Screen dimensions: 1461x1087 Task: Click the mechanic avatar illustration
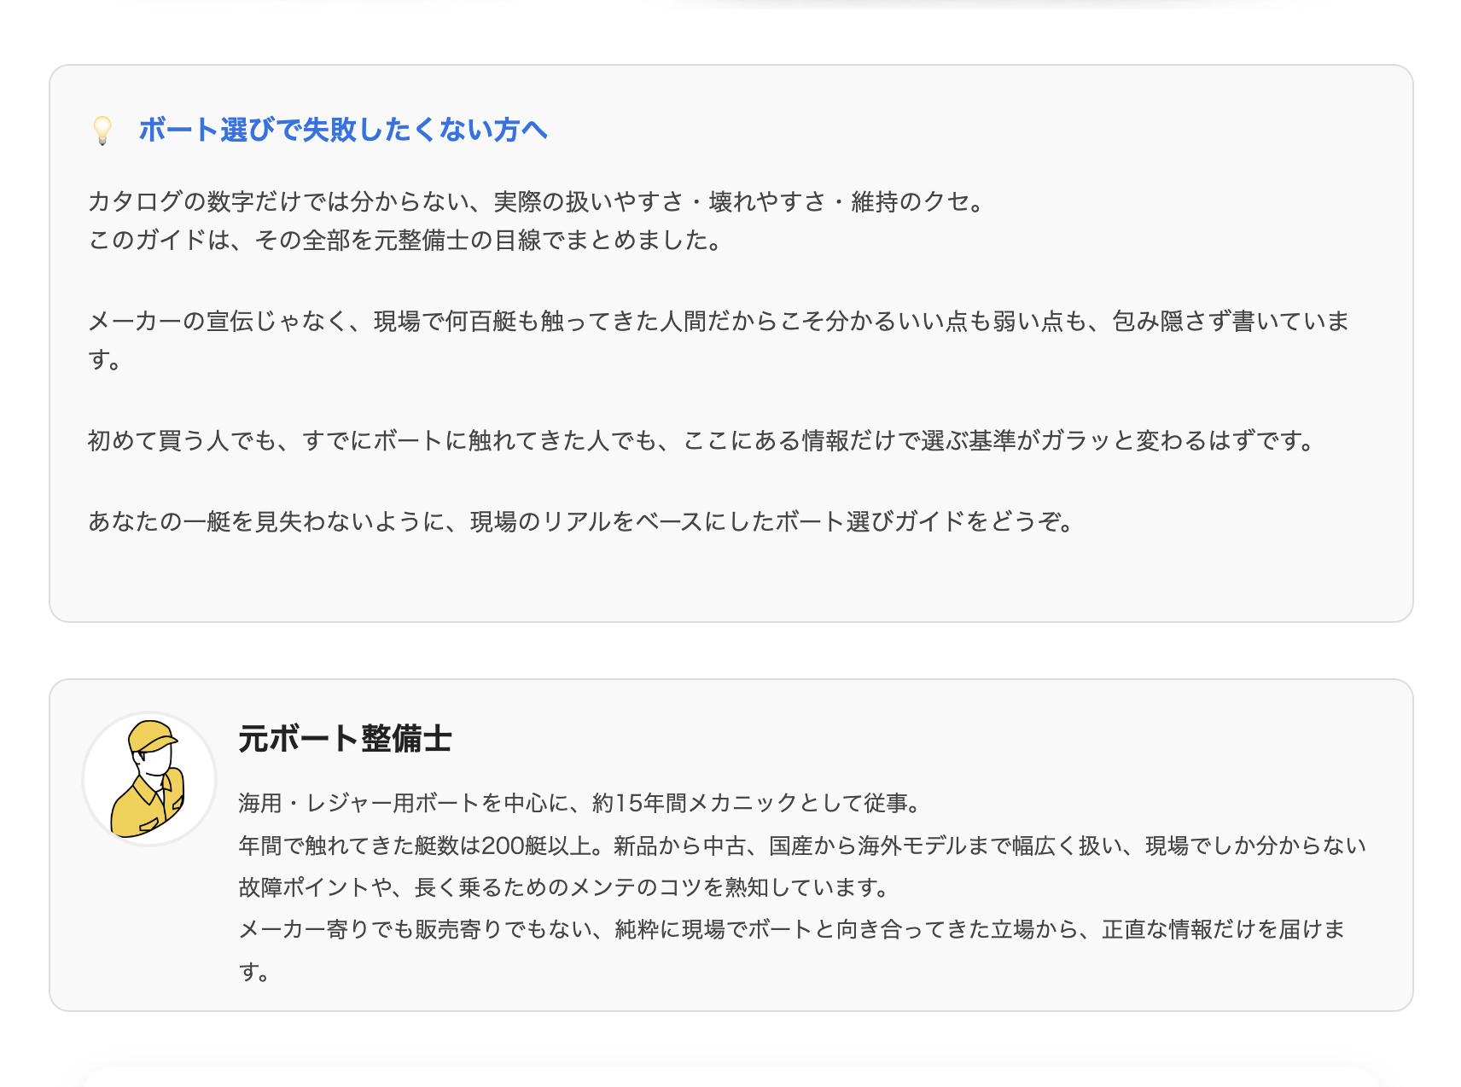tap(149, 779)
